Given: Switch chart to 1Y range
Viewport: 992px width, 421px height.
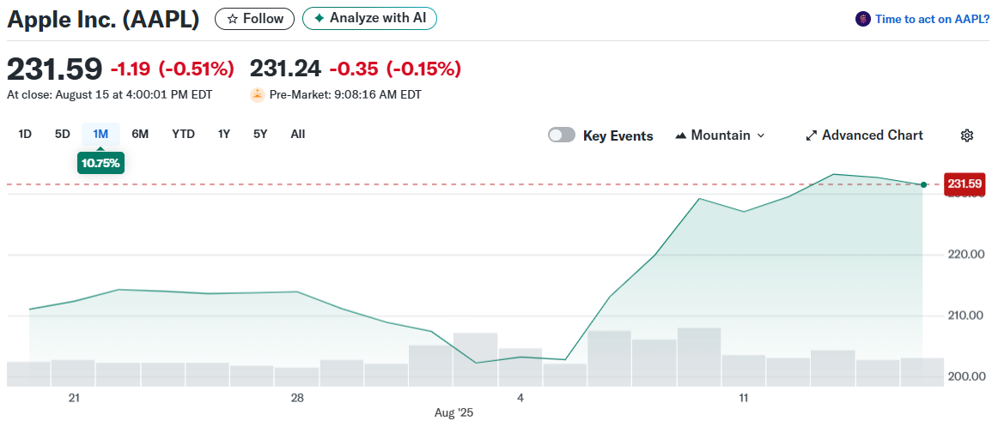Looking at the screenshot, I should [x=224, y=135].
